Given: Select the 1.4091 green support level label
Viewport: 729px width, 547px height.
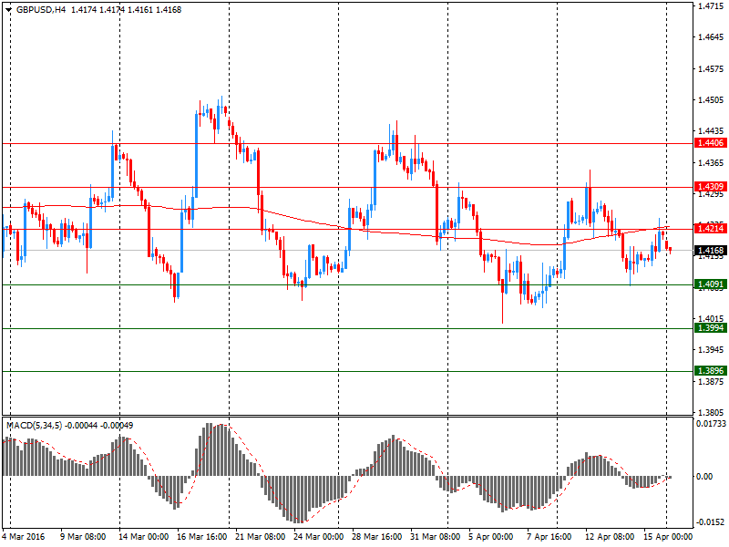Looking at the screenshot, I should (x=710, y=284).
